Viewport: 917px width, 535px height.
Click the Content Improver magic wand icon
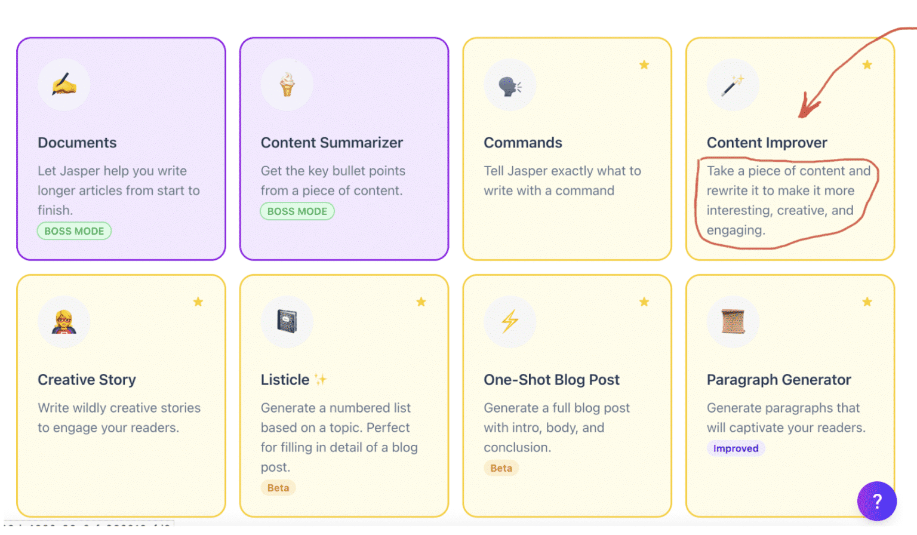click(x=733, y=84)
